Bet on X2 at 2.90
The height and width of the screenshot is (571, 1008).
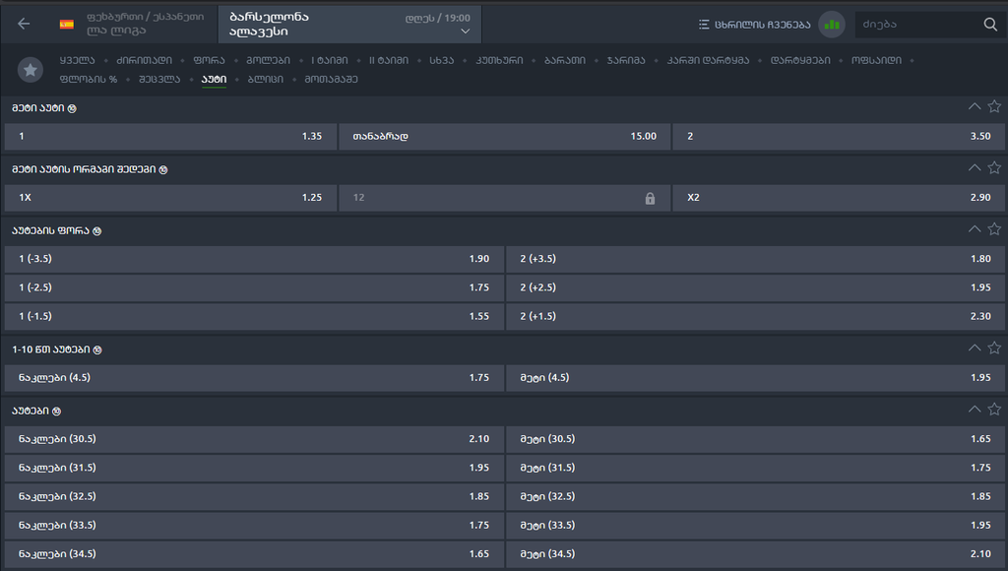pyautogui.click(x=839, y=198)
